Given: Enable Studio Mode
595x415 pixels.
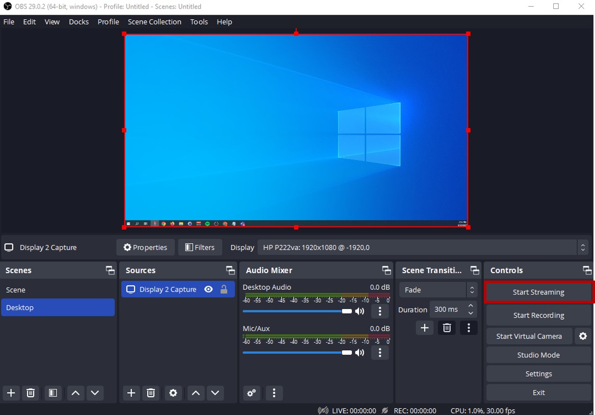Looking at the screenshot, I should [x=538, y=355].
